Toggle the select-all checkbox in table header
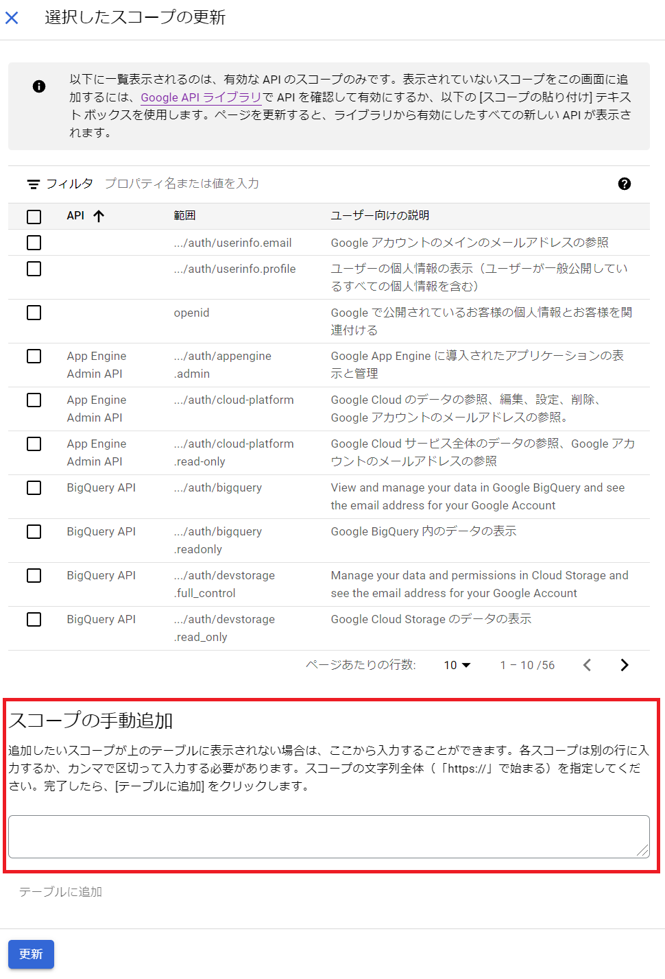Screen dimensions: 665x979 (34, 217)
